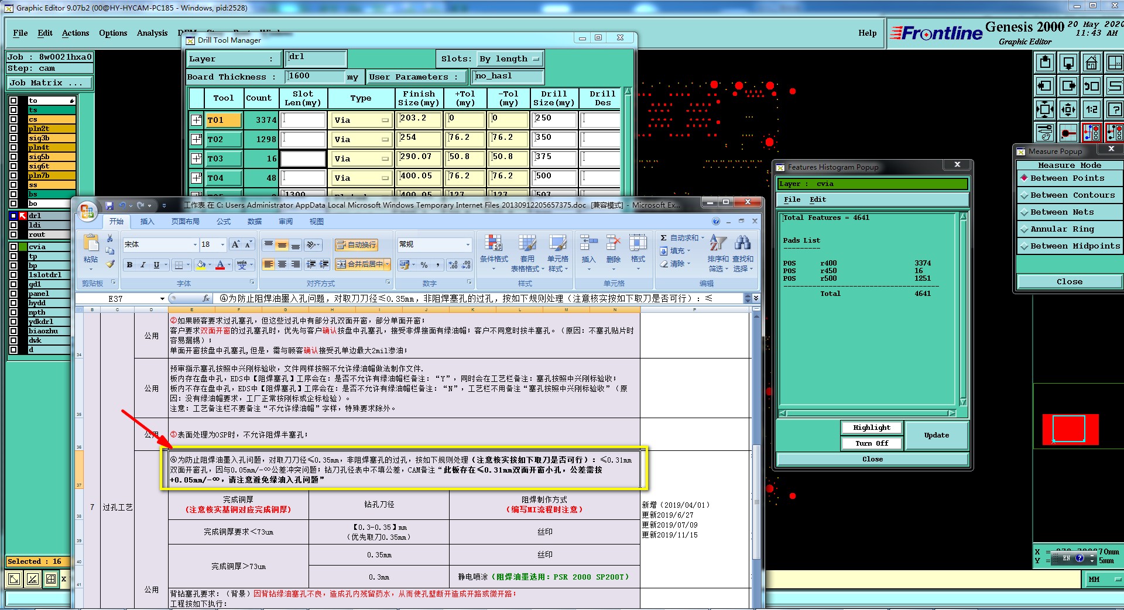Viewport: 1124px width, 610px height.
Task: Click the Drill Size field for T01
Action: (x=554, y=120)
